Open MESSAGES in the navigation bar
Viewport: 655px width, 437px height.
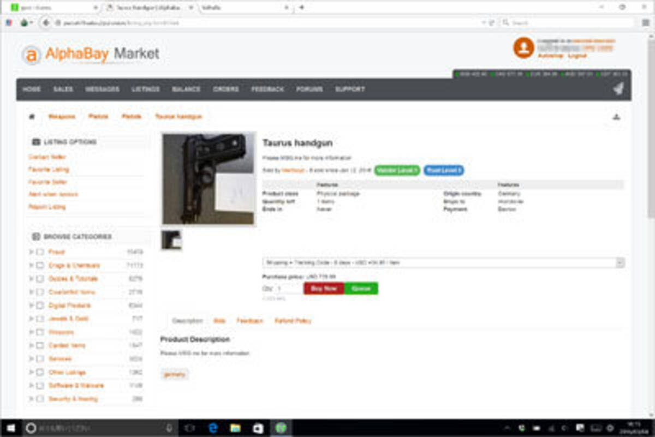coord(102,89)
